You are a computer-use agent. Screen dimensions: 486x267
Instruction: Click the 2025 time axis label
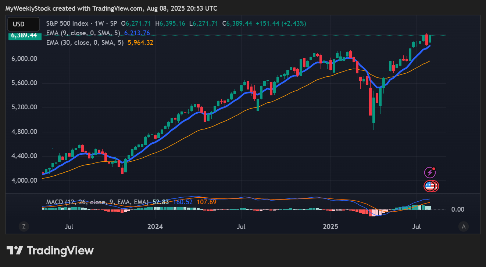(x=330, y=227)
